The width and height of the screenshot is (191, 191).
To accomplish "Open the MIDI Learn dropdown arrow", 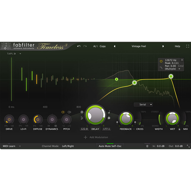I will click(x=20, y=146).
